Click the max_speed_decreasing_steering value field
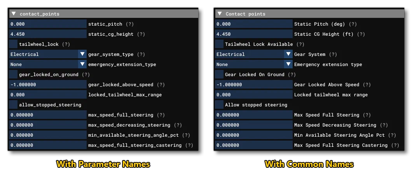This screenshot has width=412, height=174. (x=48, y=125)
